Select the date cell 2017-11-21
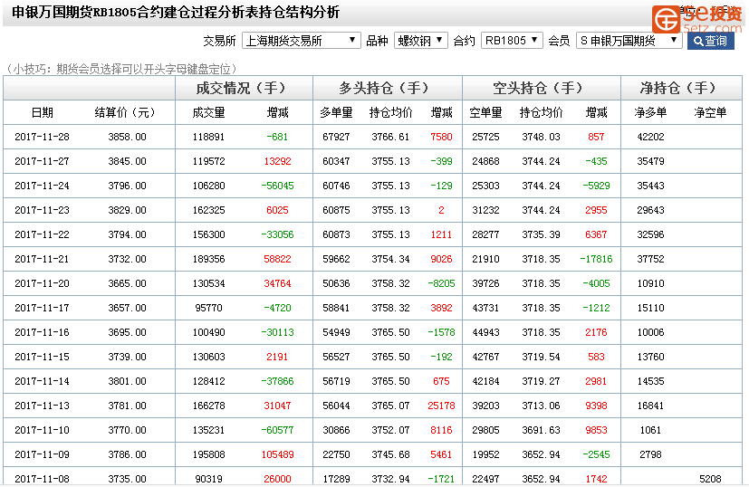Screen dimensions: 749x487 (x=42, y=259)
